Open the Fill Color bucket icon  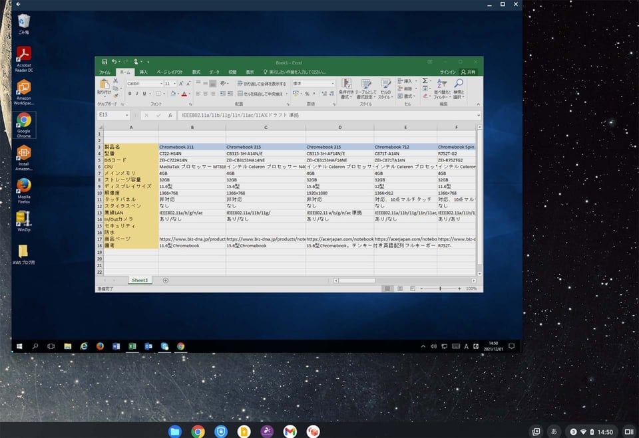pyautogui.click(x=173, y=93)
